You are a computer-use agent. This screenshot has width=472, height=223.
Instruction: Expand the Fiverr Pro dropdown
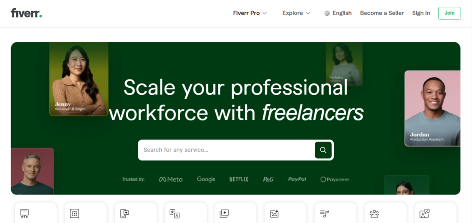[x=250, y=13]
